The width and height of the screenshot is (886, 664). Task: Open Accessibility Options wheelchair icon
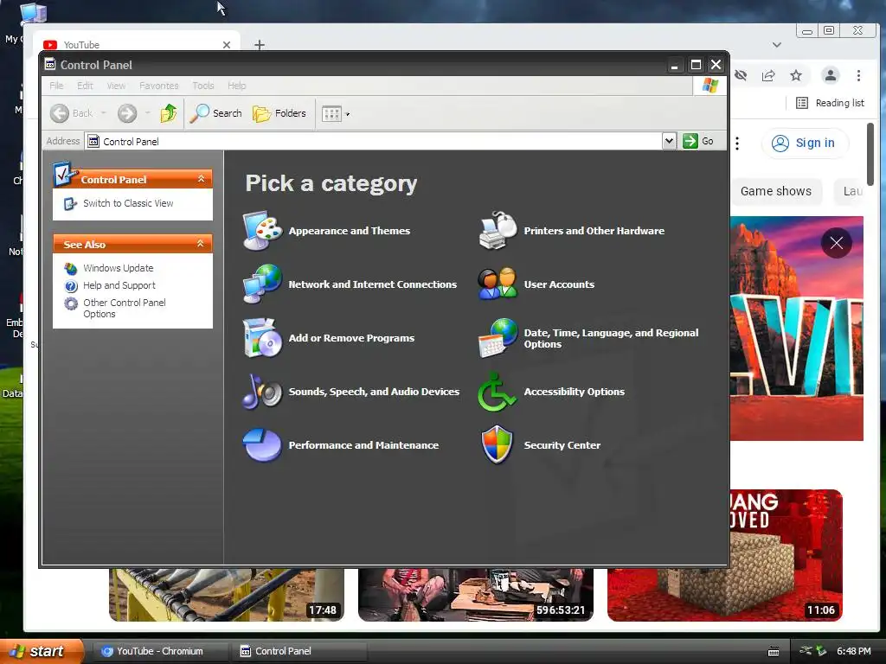pos(498,392)
